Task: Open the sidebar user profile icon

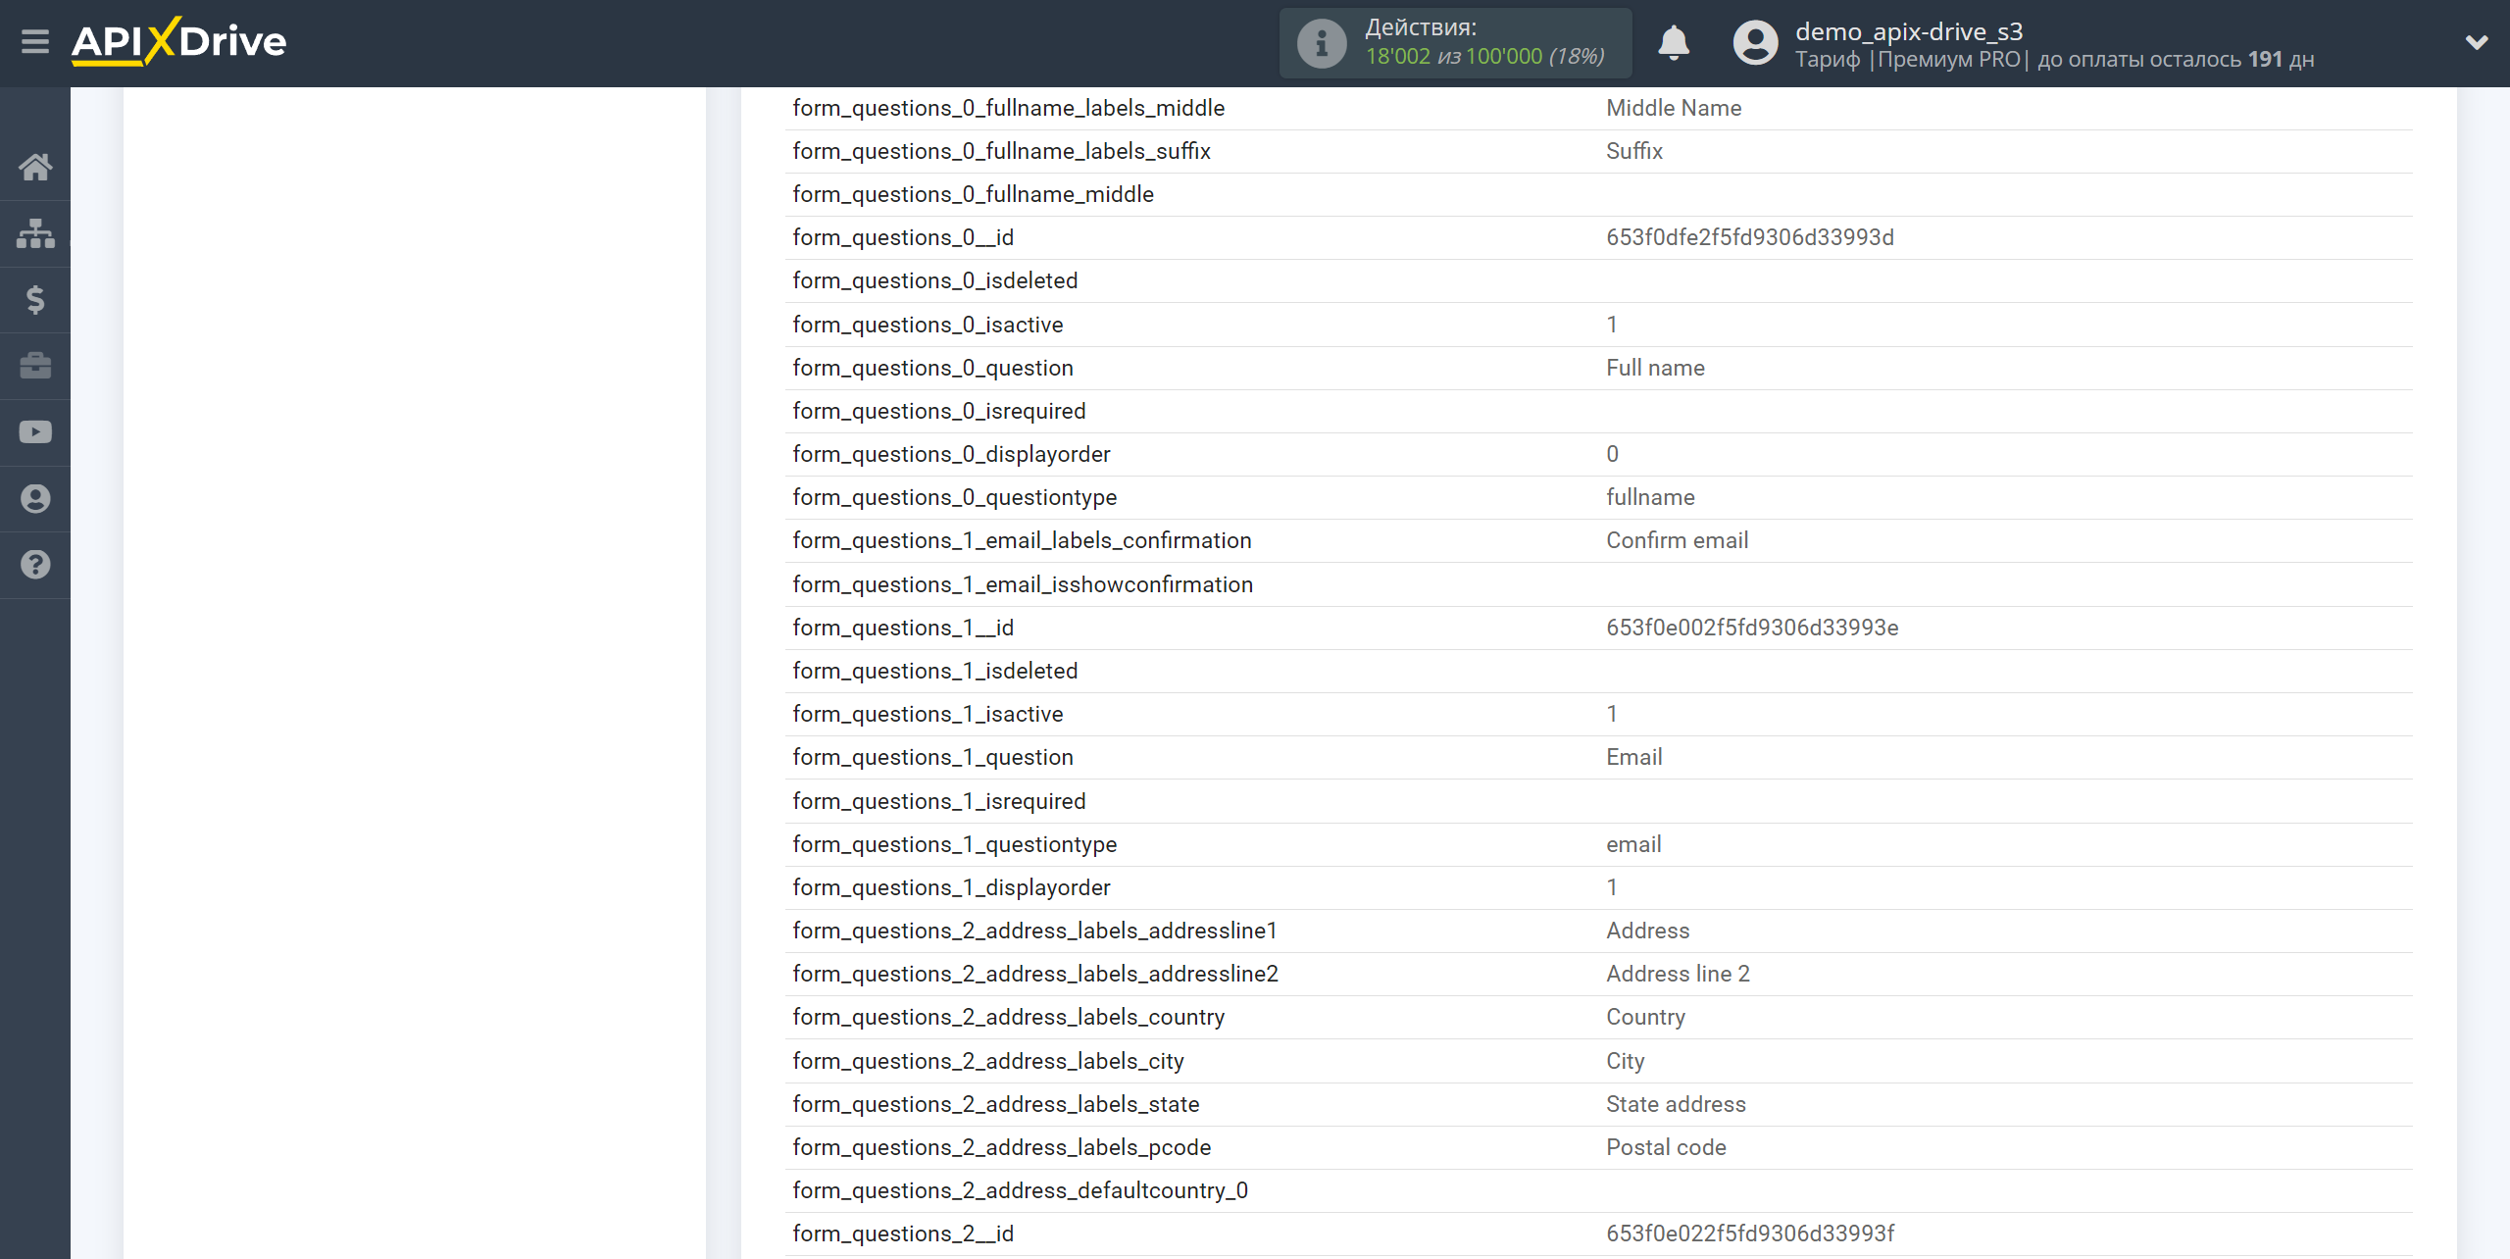Action: click(x=35, y=499)
